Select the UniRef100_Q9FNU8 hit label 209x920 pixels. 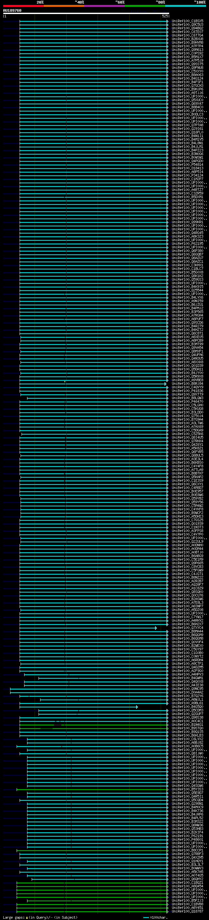(x=187, y=68)
